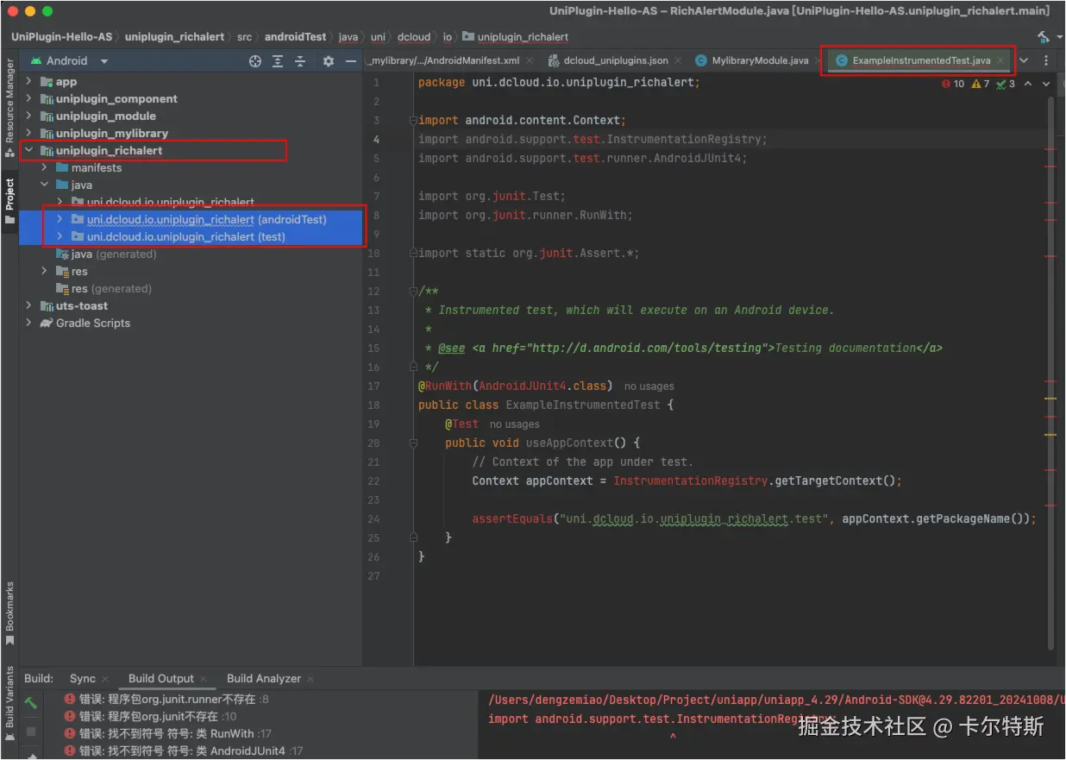Close the dcloud_uniplugins.json tab
1066x760 pixels.
click(678, 61)
